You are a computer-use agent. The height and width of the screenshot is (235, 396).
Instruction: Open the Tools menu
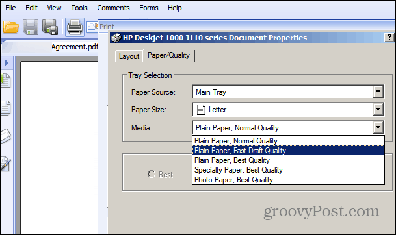(79, 8)
